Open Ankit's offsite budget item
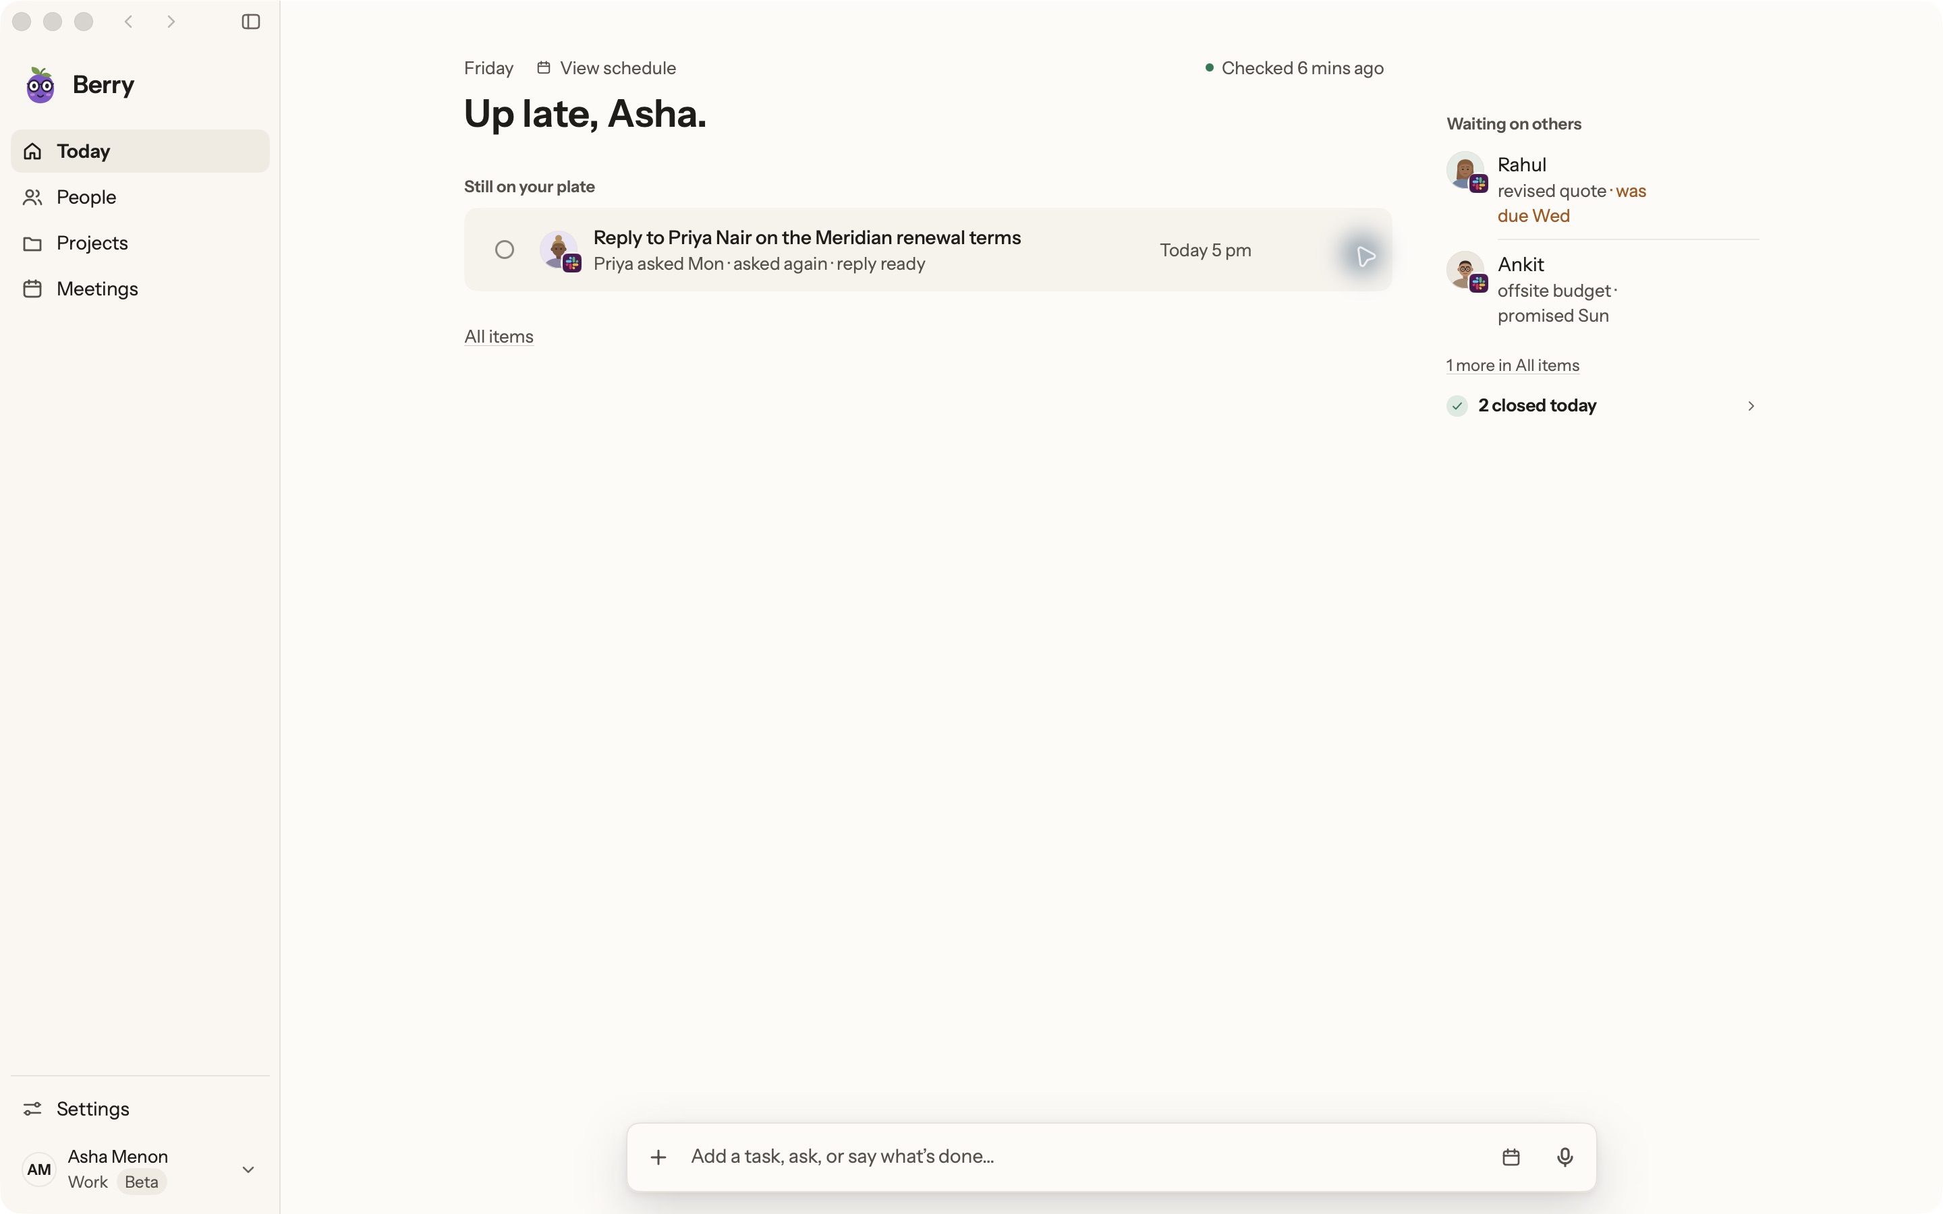Screen dimensions: 1943x1214 coord(1602,289)
